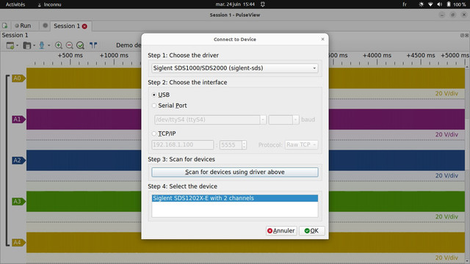Select the Serial Port radio button
The width and height of the screenshot is (470, 264).
154,106
